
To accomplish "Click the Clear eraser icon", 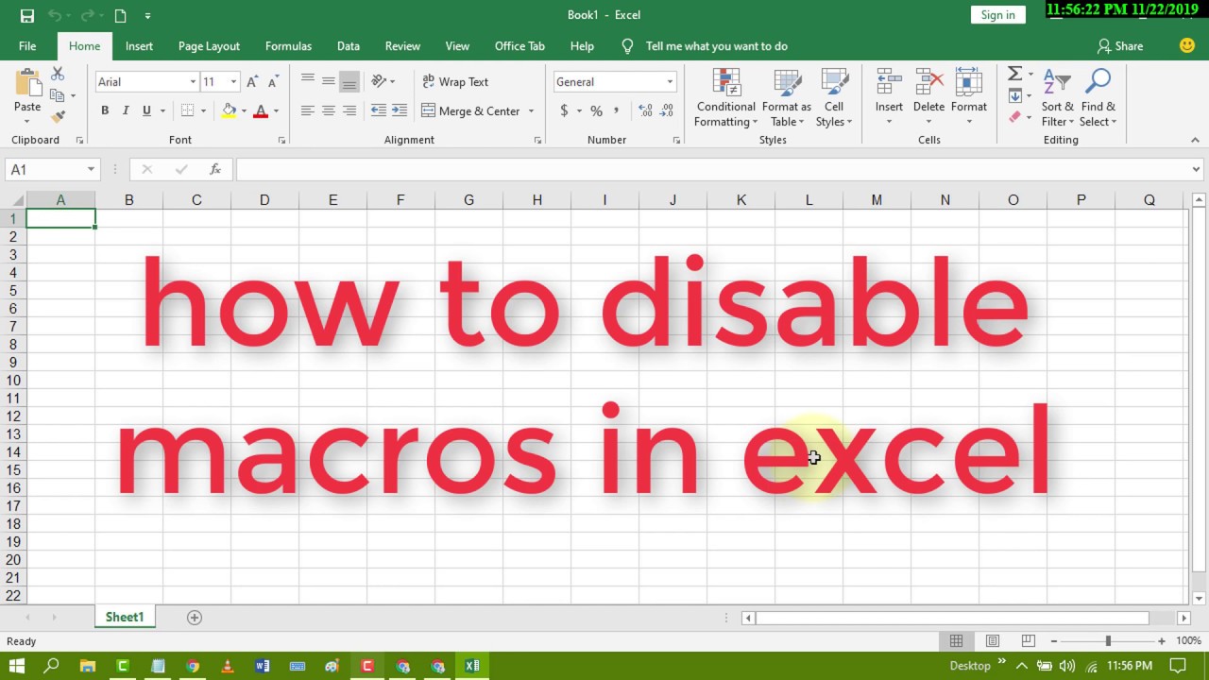I will [x=1014, y=117].
